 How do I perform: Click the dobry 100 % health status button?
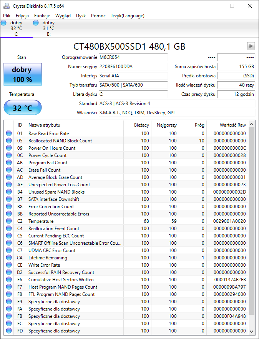coord(23,74)
